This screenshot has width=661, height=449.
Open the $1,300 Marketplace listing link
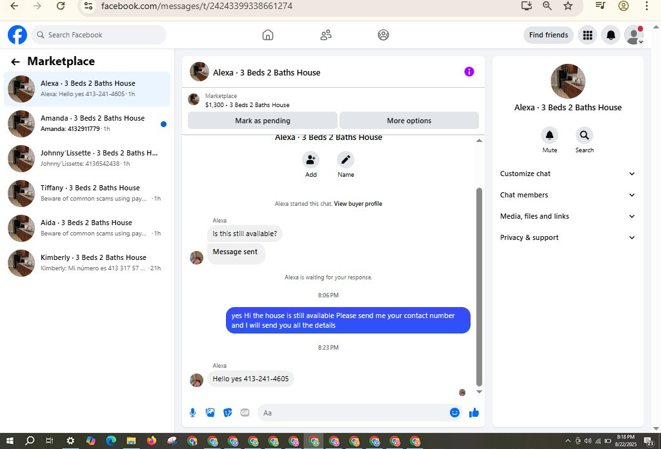pos(247,105)
